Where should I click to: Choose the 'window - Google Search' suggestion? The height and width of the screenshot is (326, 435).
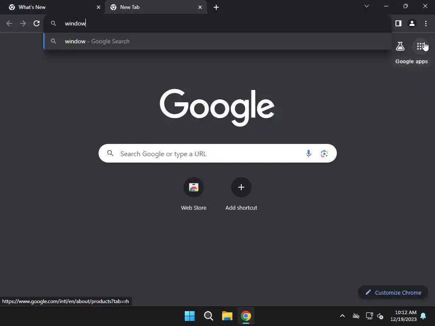tap(217, 41)
